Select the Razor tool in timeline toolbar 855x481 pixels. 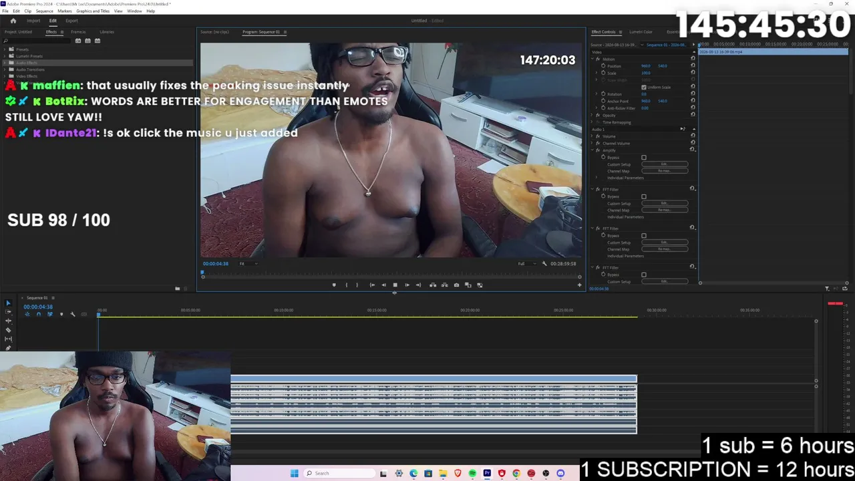tap(8, 330)
